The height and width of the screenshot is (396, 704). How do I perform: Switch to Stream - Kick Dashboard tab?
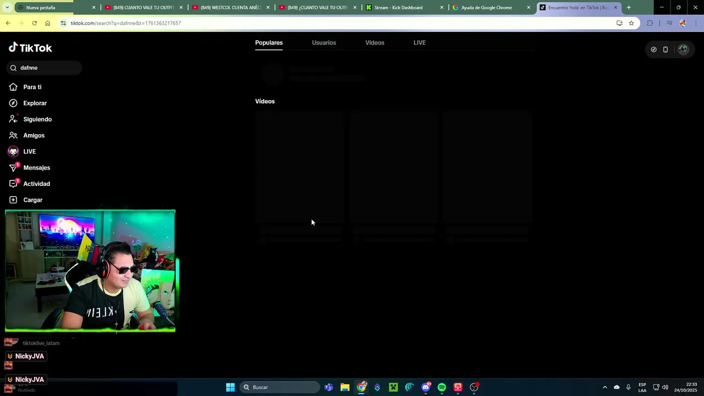point(404,8)
